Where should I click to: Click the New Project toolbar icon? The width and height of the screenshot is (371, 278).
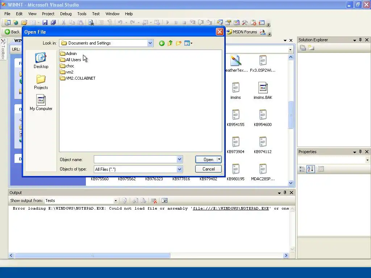(x=8, y=22)
